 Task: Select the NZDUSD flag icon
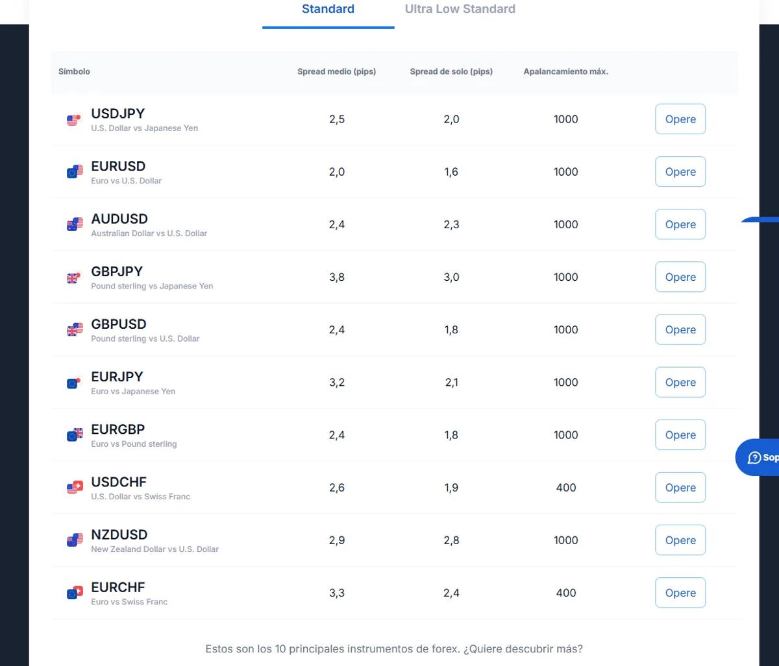tap(75, 540)
